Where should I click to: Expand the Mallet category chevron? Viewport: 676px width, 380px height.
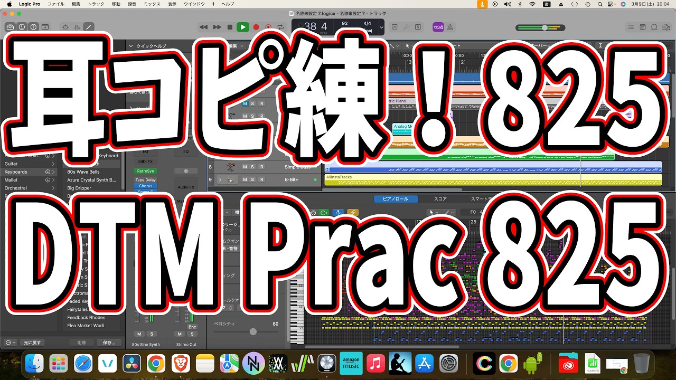[53, 180]
